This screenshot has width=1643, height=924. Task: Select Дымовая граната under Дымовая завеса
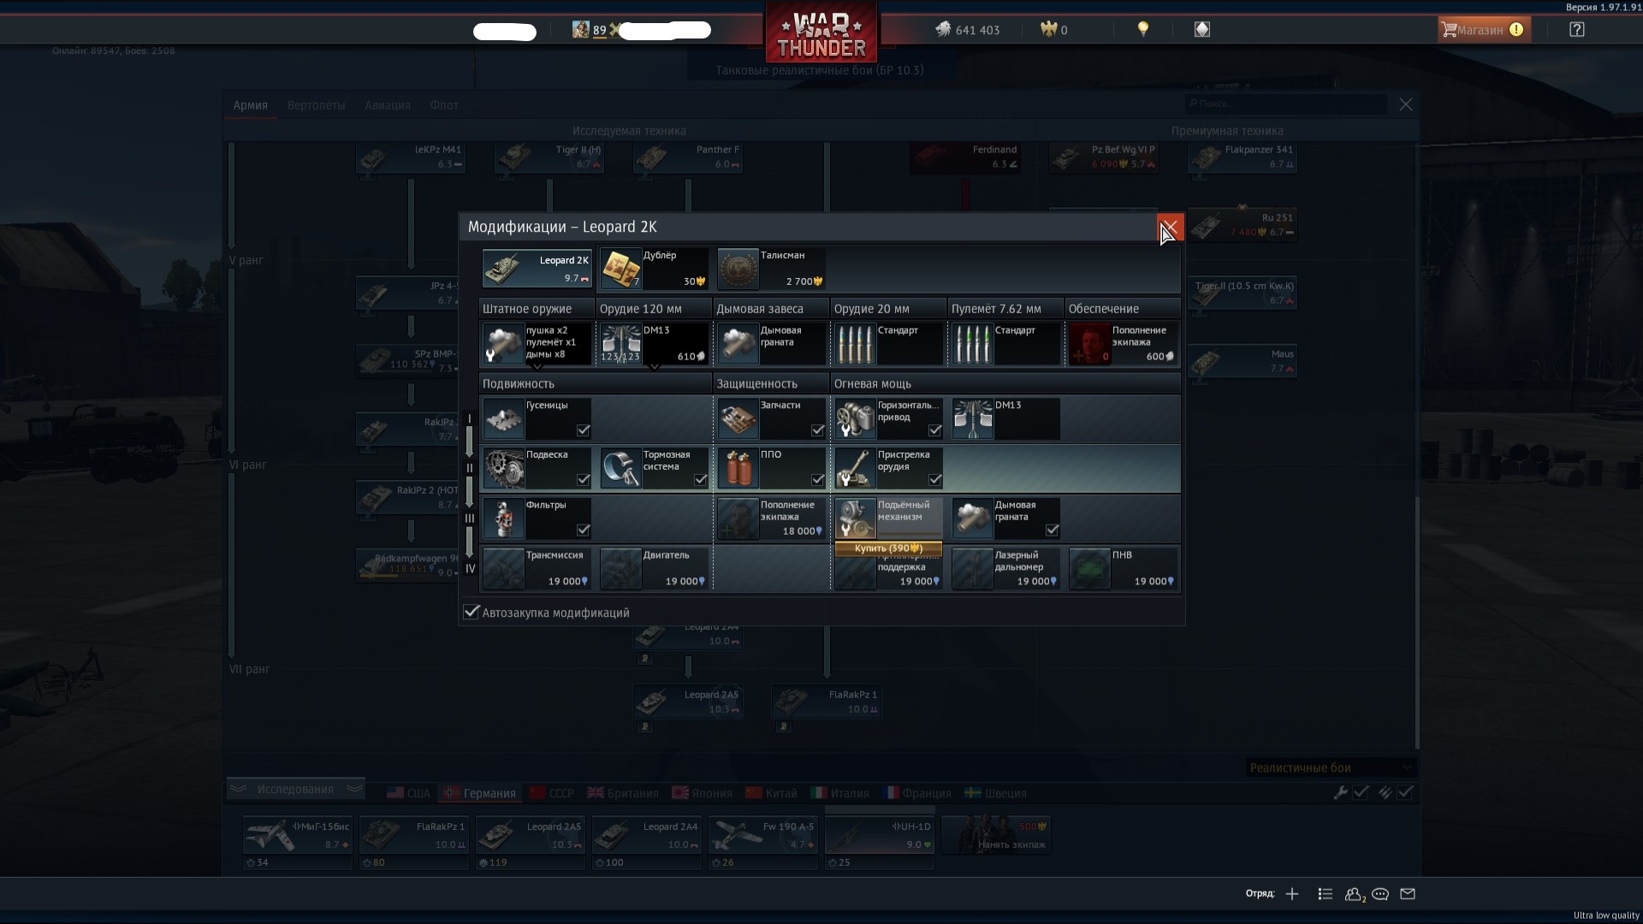[771, 343]
